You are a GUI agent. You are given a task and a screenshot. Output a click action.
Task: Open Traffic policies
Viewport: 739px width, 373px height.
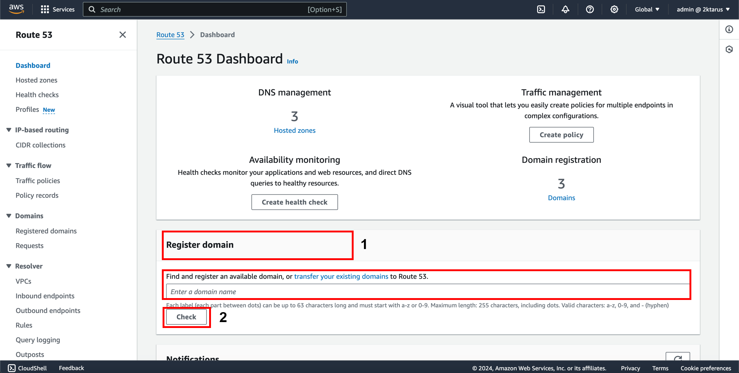coord(38,180)
